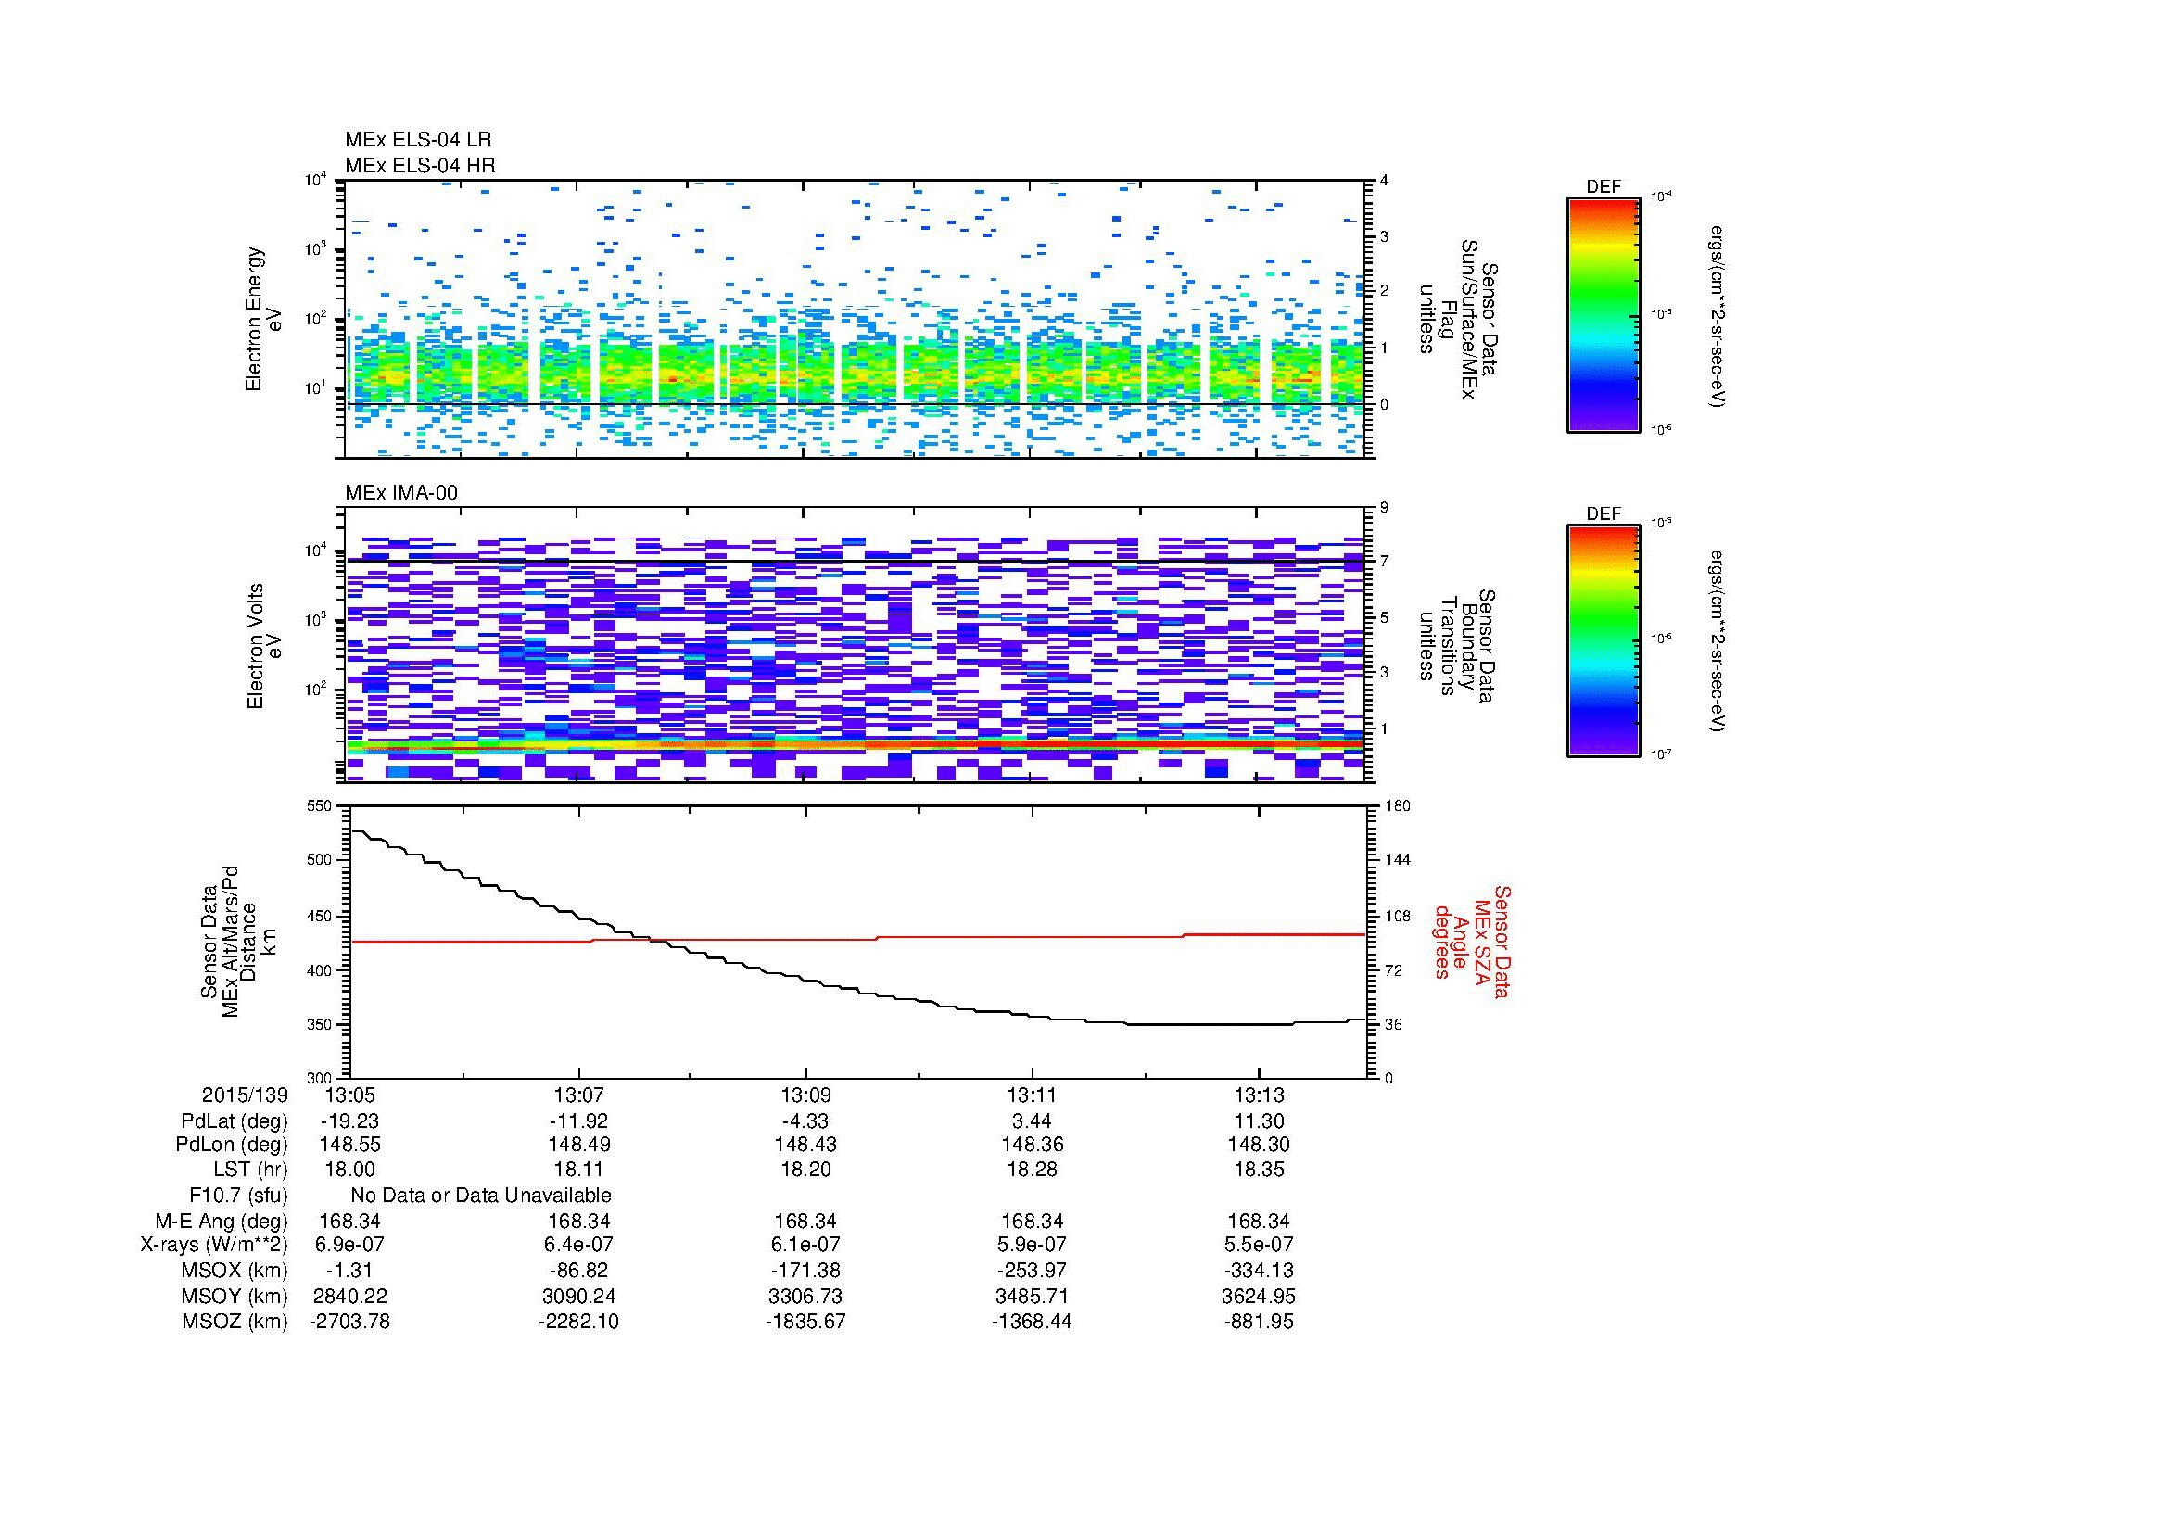Screen dimensions: 2168x1532
Task: Click the PdLat value -19.23
Action: click(349, 1121)
